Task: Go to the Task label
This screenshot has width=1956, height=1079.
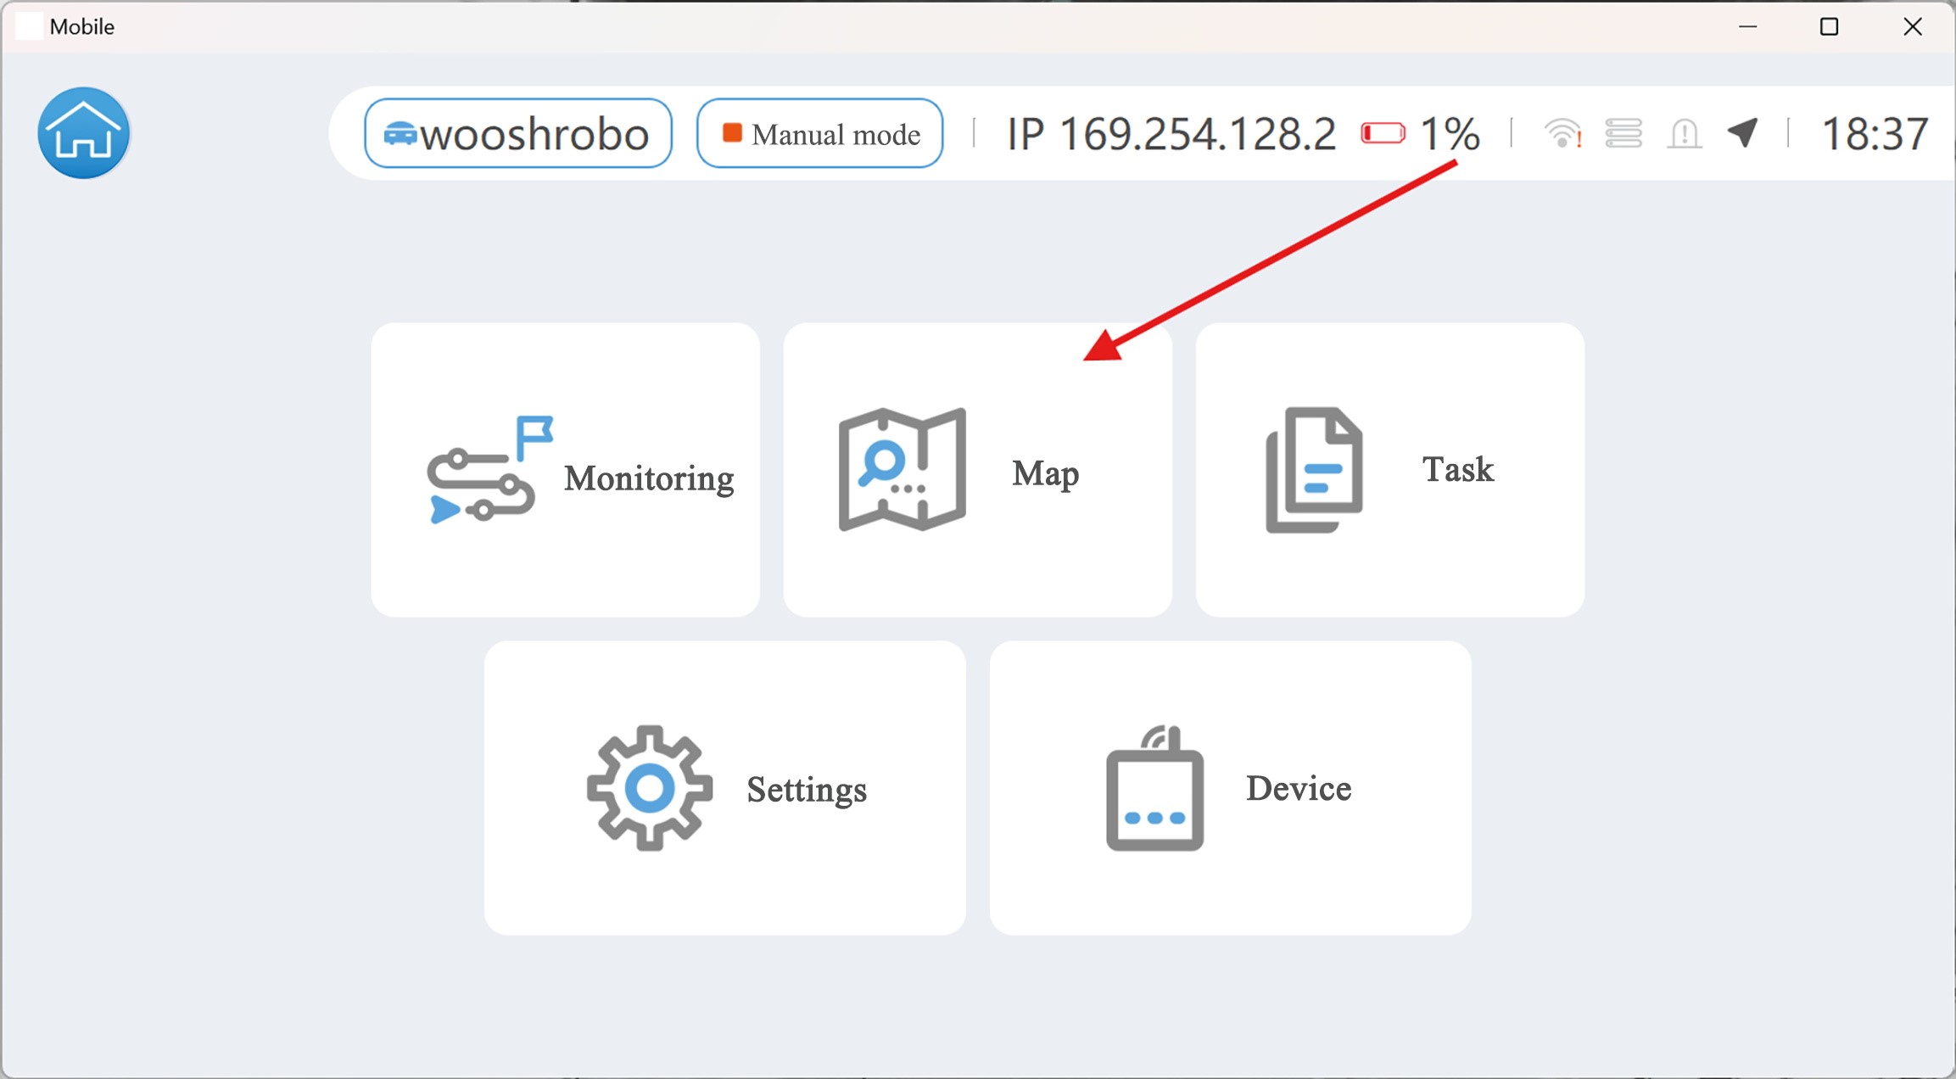Action: click(1457, 469)
